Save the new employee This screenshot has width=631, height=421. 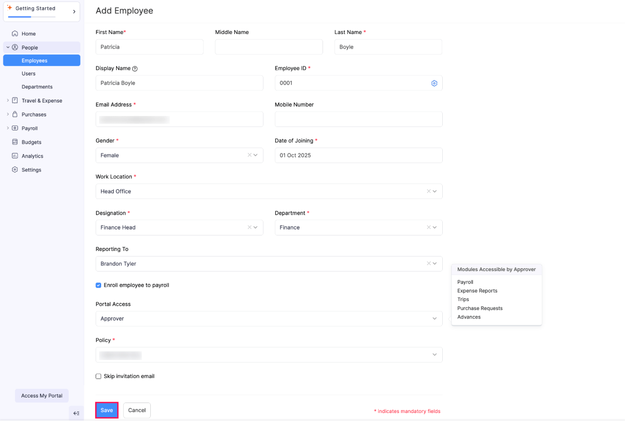107,410
